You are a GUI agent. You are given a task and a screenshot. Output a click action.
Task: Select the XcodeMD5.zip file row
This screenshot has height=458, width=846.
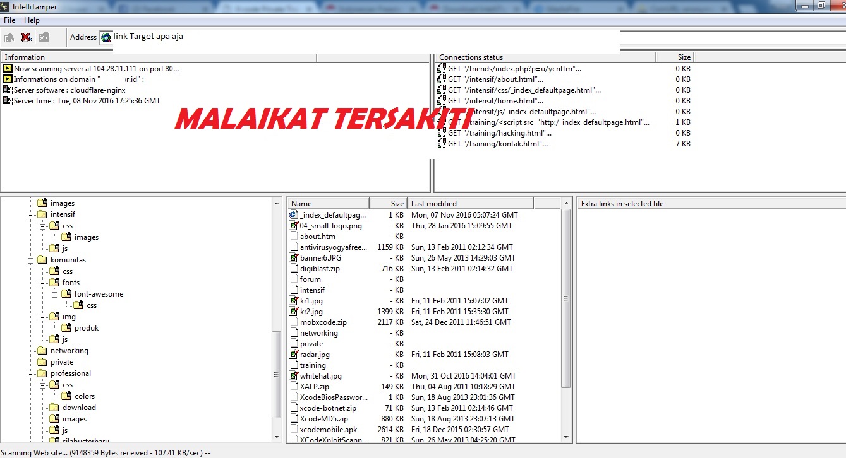point(423,419)
